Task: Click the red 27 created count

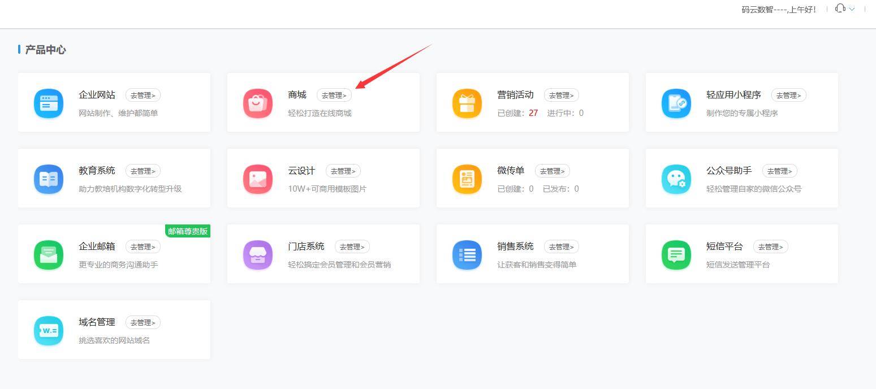Action: pos(533,113)
